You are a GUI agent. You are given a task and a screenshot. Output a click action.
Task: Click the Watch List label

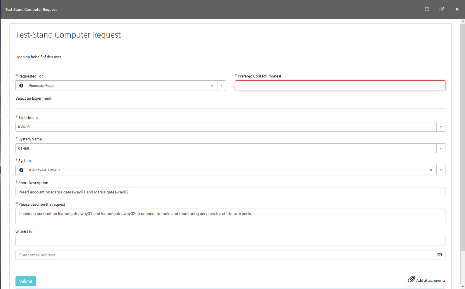pyautogui.click(x=24, y=232)
